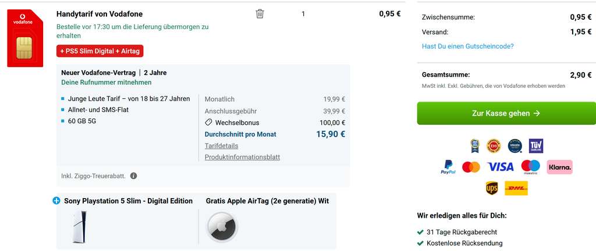Click the Klarna payment badge
The image size is (596, 251).
point(559,167)
